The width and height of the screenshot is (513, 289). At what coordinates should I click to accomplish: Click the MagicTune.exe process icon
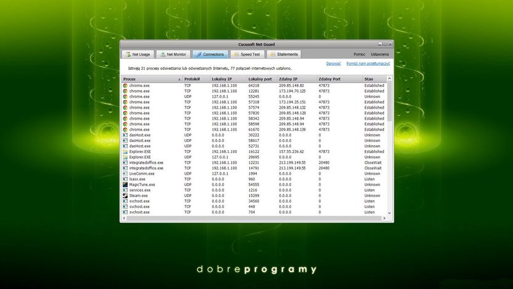pyautogui.click(x=125, y=185)
